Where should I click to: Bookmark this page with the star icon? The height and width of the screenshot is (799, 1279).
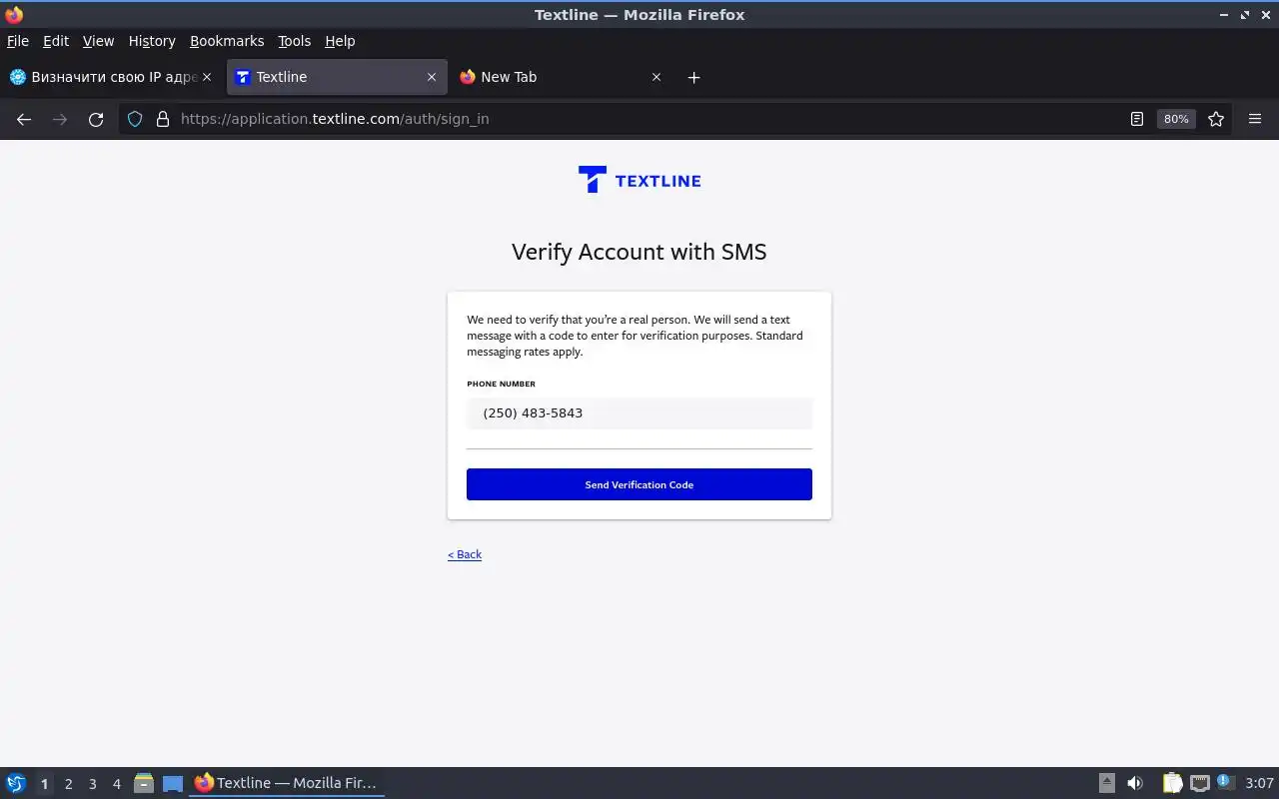(1216, 119)
